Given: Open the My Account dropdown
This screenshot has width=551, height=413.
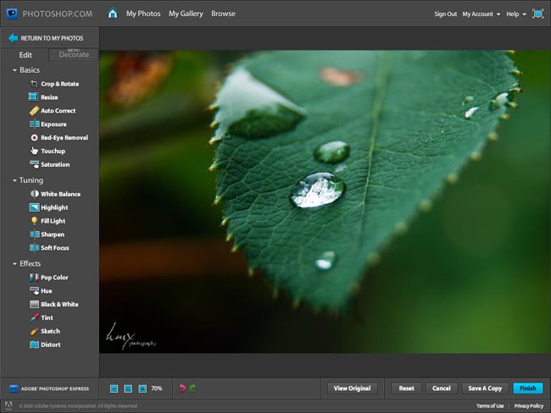Looking at the screenshot, I should (481, 14).
